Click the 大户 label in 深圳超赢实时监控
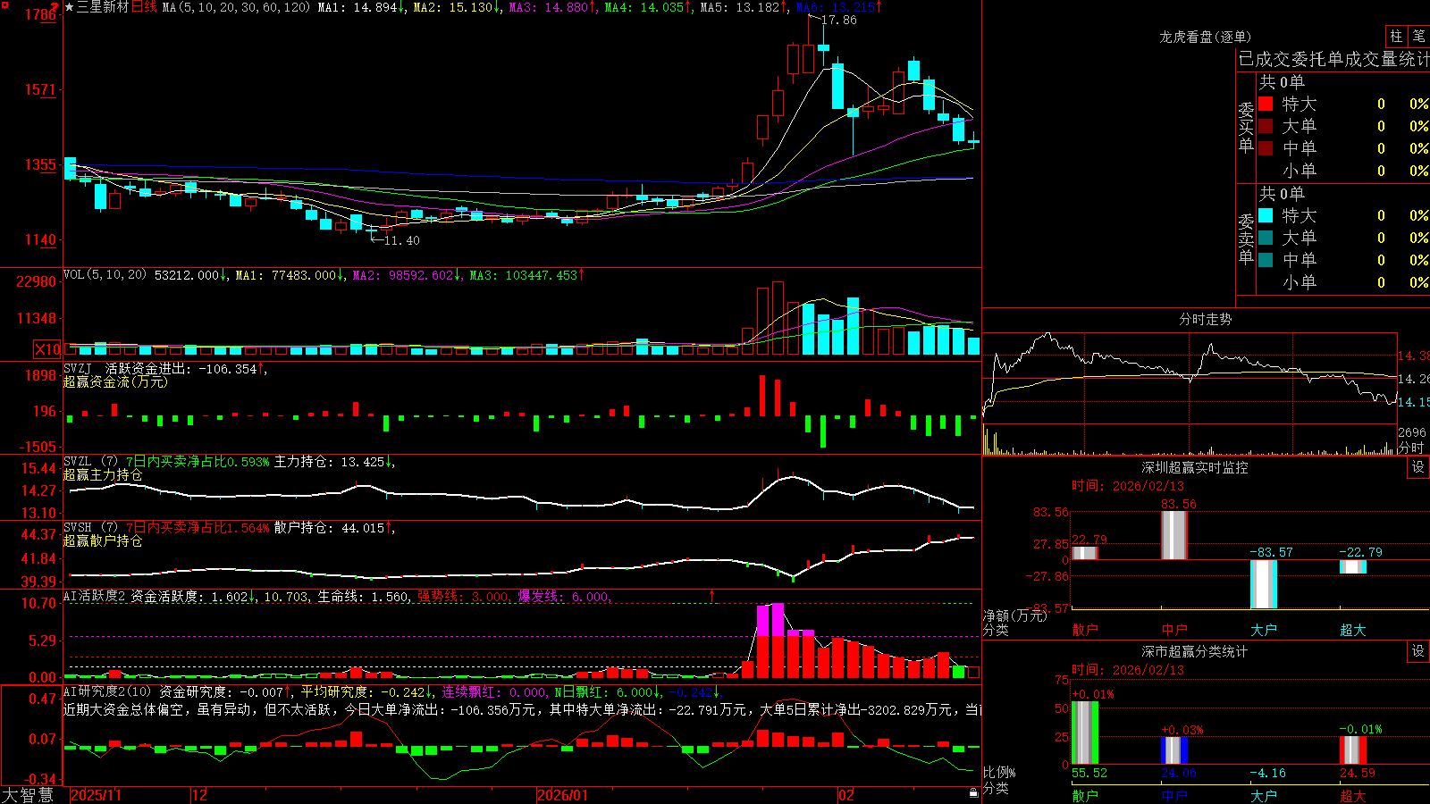The image size is (1430, 804). 1263,630
